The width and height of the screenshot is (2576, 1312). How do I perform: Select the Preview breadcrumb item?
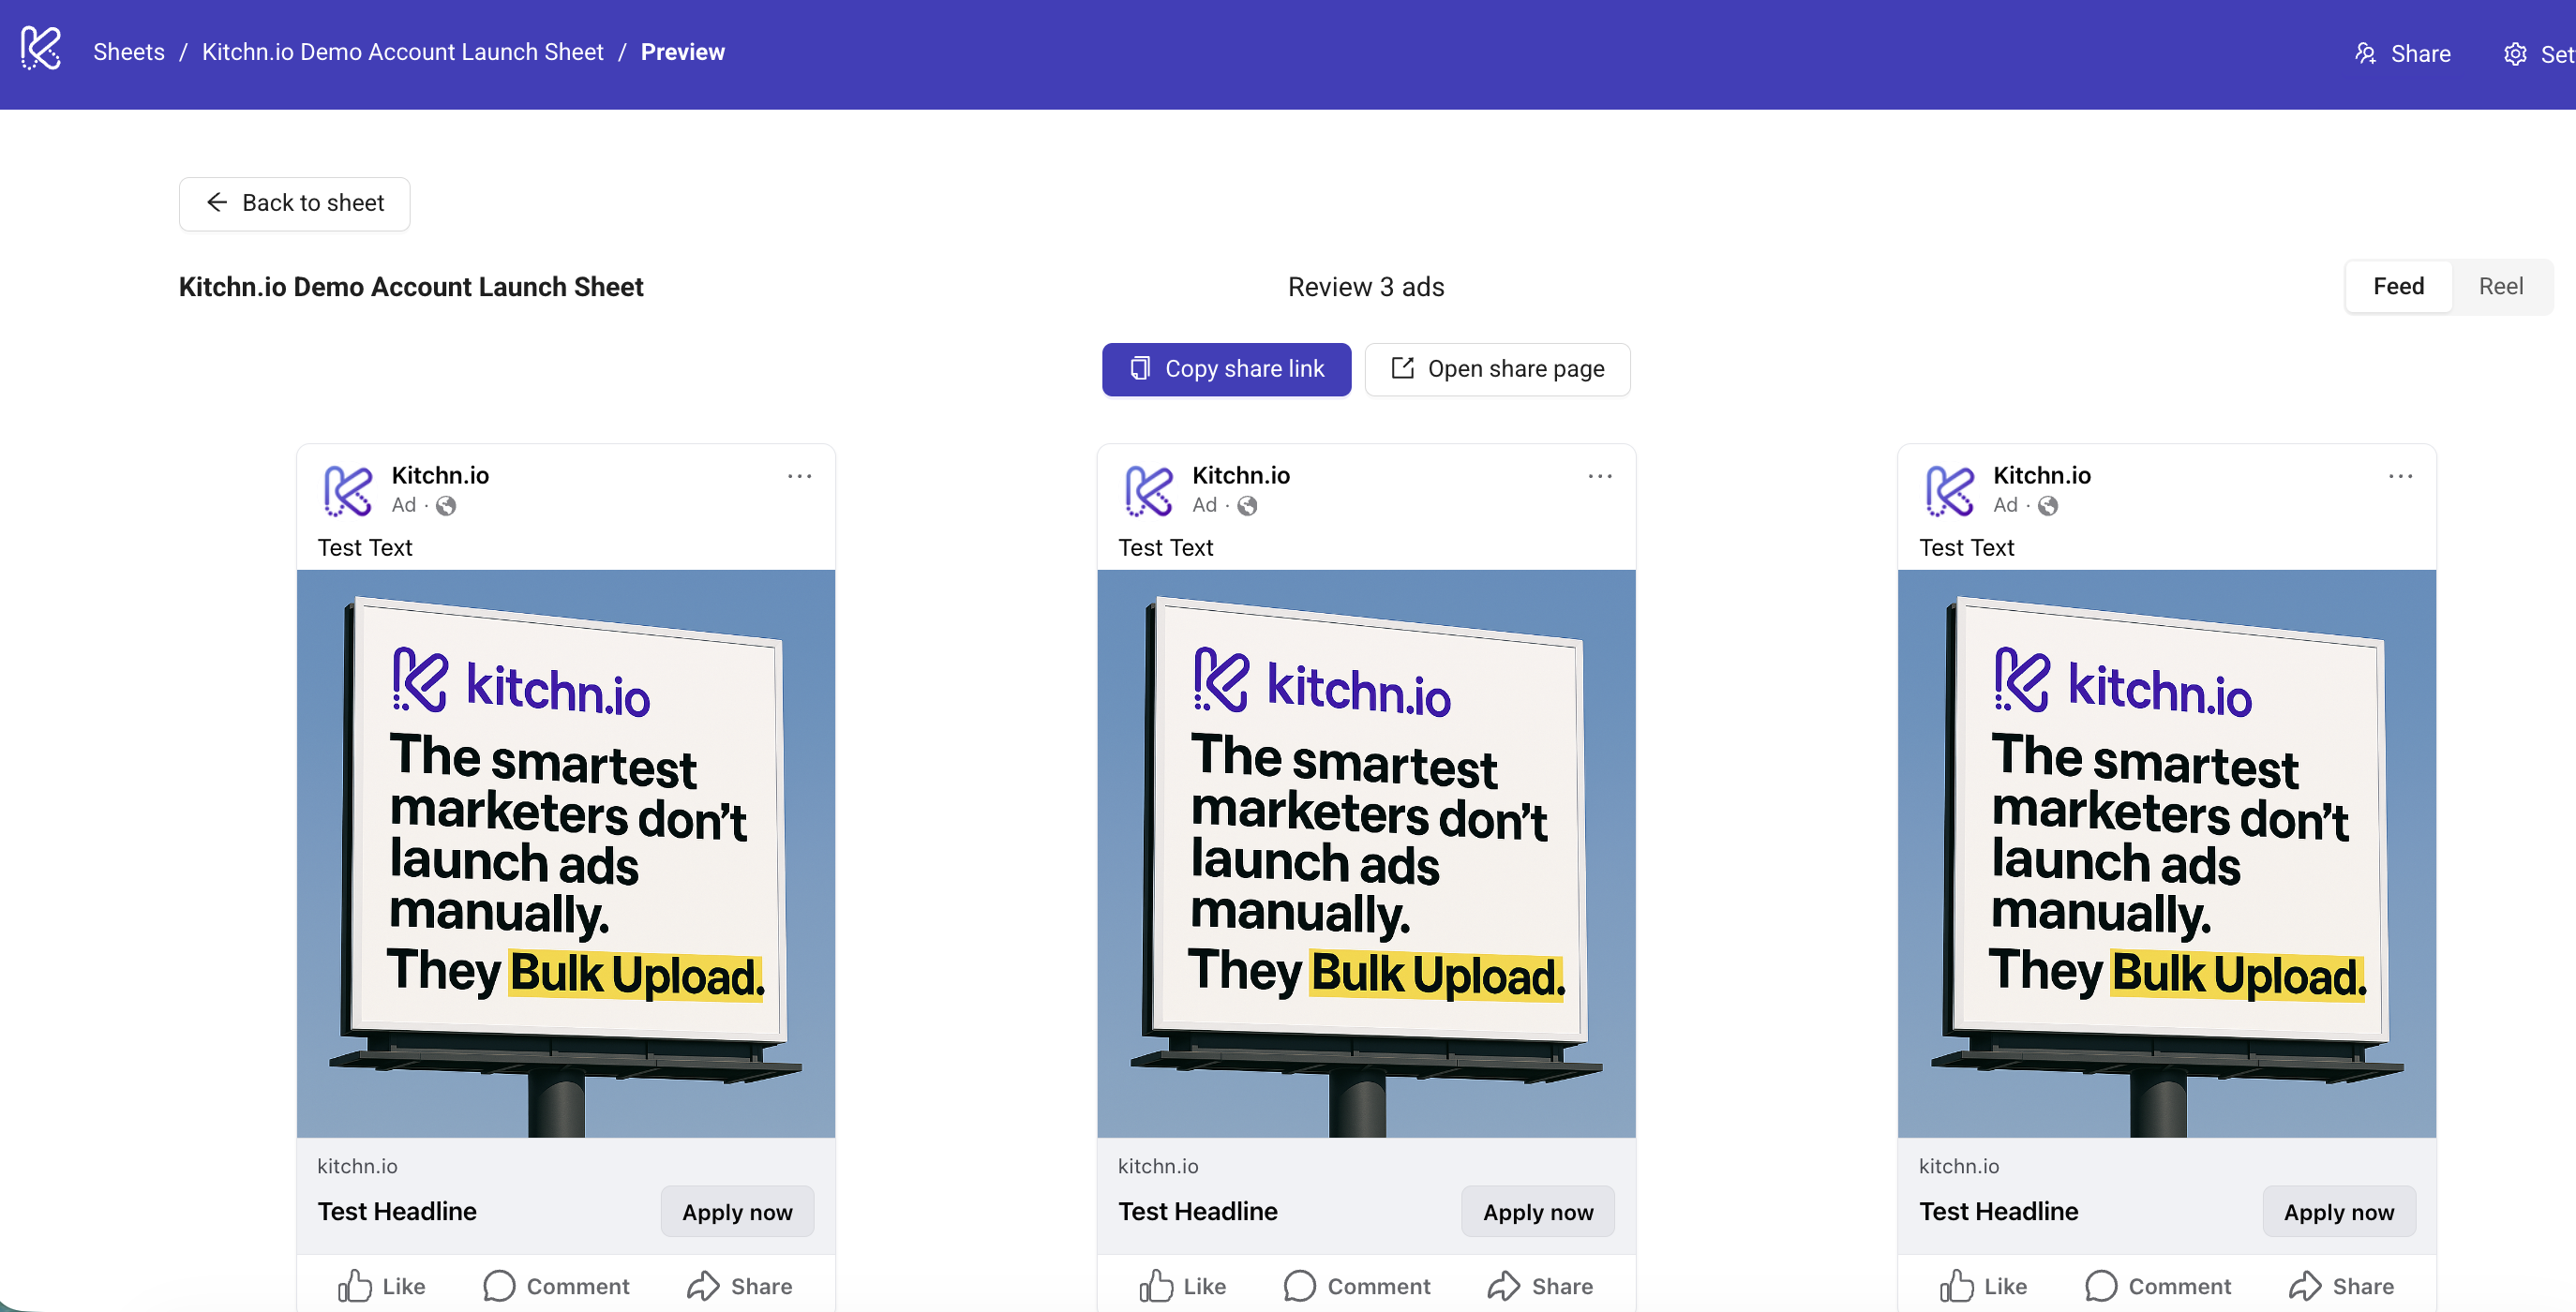click(683, 52)
